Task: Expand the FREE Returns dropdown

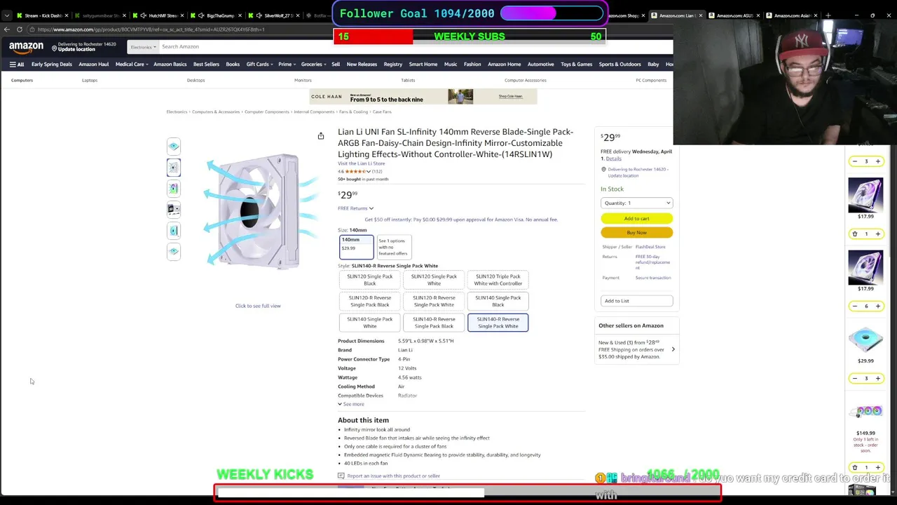Action: [355, 208]
